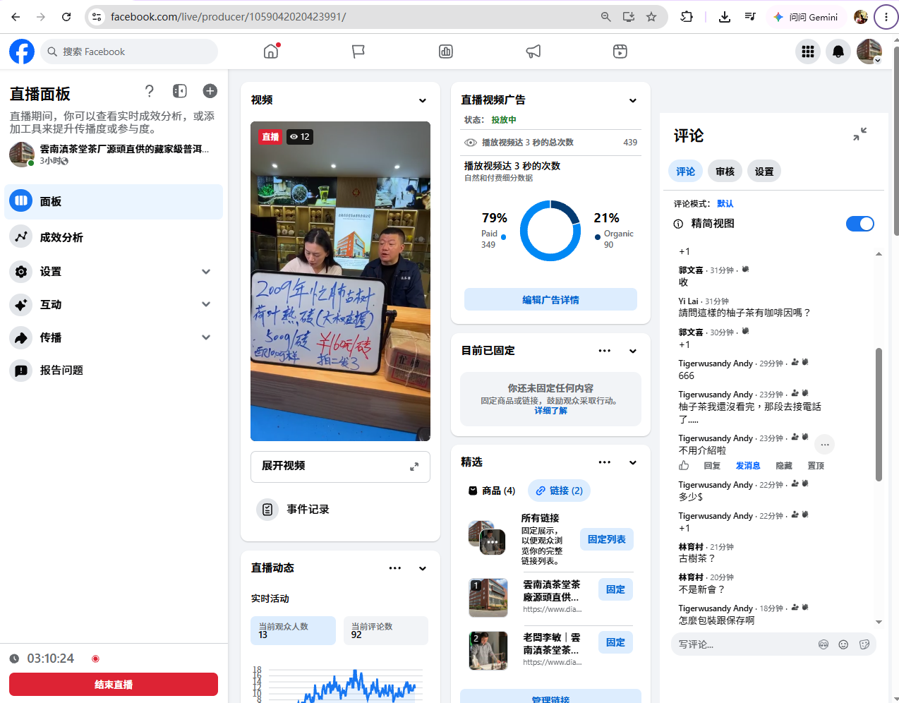899x703 pixels.
Task: Click the comments list scrollbar
Action: (x=879, y=414)
